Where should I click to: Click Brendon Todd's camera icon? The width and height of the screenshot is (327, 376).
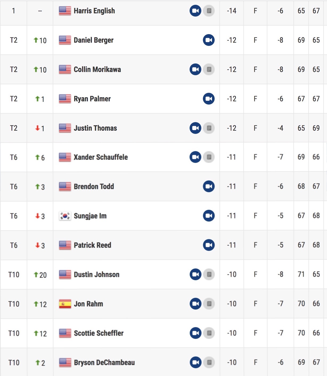[x=209, y=186]
